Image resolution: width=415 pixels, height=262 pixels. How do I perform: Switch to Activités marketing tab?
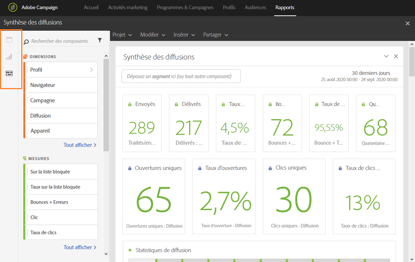pos(128,7)
